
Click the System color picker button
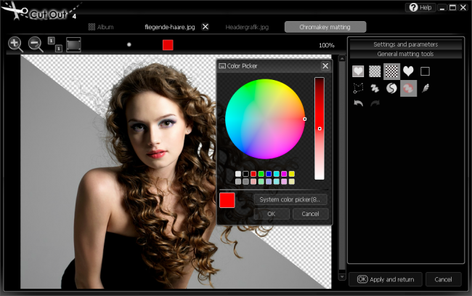tap(290, 199)
